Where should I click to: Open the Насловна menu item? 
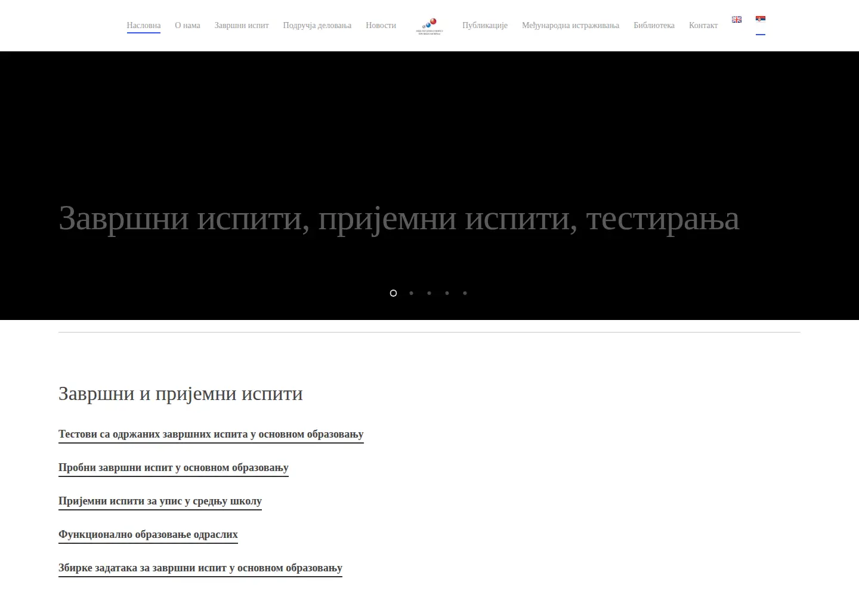pyautogui.click(x=144, y=26)
